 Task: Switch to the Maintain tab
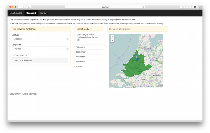(44, 13)
